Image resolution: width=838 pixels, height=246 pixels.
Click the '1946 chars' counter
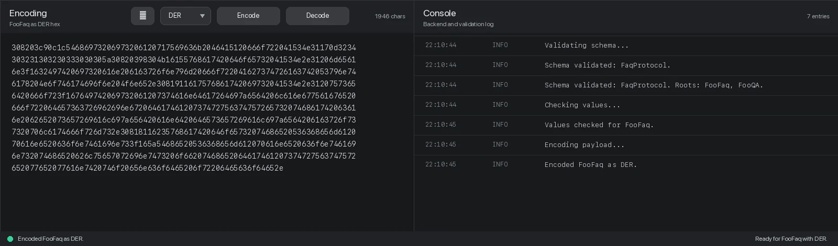[390, 16]
